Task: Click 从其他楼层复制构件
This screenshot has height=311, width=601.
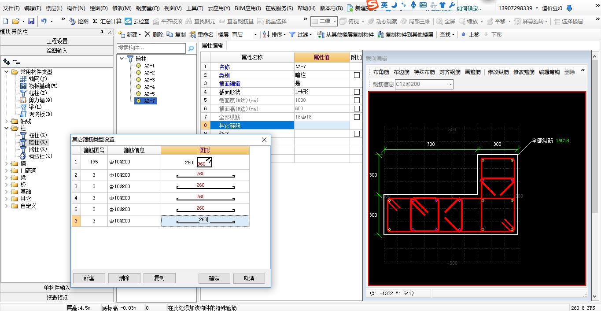Action: [x=346, y=34]
